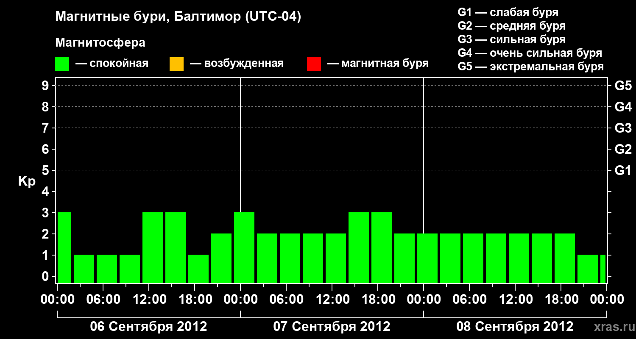The image size is (636, 339).
Task: Click the '06 Сентября 2012' date label
Action: [148, 327]
